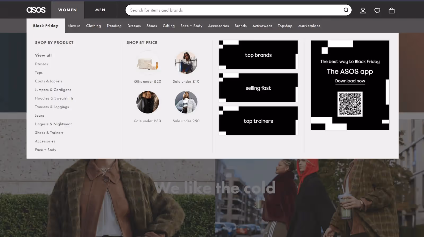This screenshot has width=424, height=237.
Task: Select Hoodies & Sweatshirts link
Action: coord(54,98)
